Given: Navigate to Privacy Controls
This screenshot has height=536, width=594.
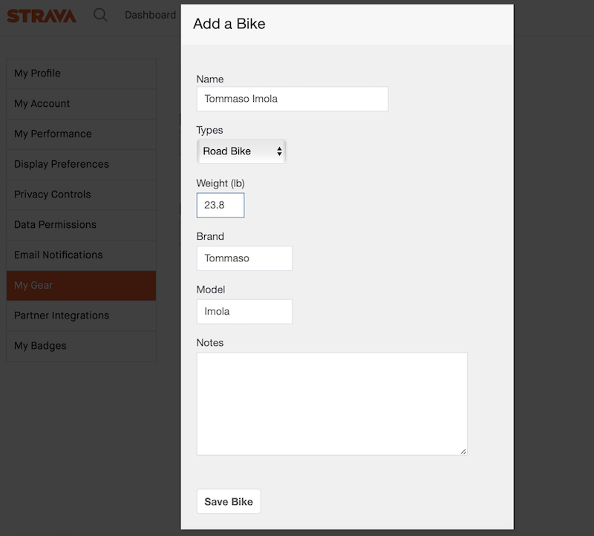Looking at the screenshot, I should (x=81, y=195).
